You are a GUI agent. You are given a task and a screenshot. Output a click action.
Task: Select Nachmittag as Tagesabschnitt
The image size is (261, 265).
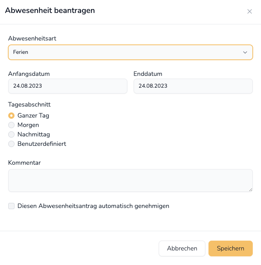pos(11,134)
